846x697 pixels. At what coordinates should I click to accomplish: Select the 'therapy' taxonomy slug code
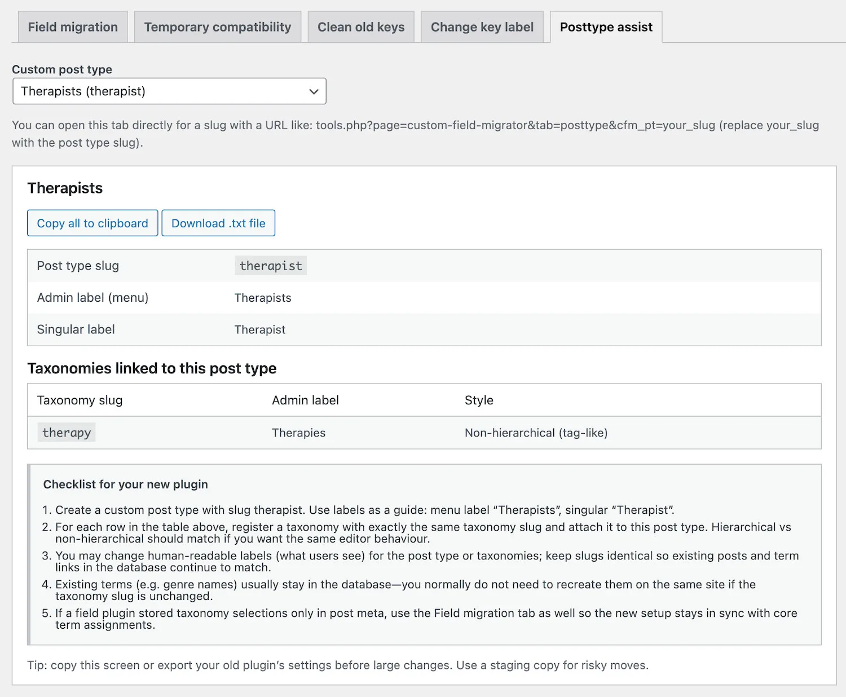[67, 433]
